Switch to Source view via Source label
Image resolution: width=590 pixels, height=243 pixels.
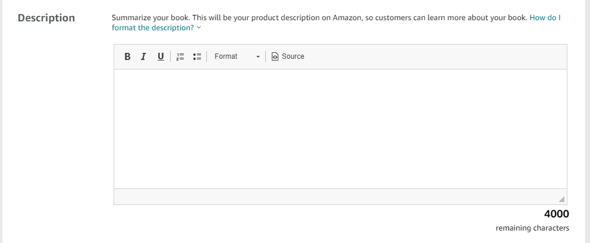click(x=293, y=56)
